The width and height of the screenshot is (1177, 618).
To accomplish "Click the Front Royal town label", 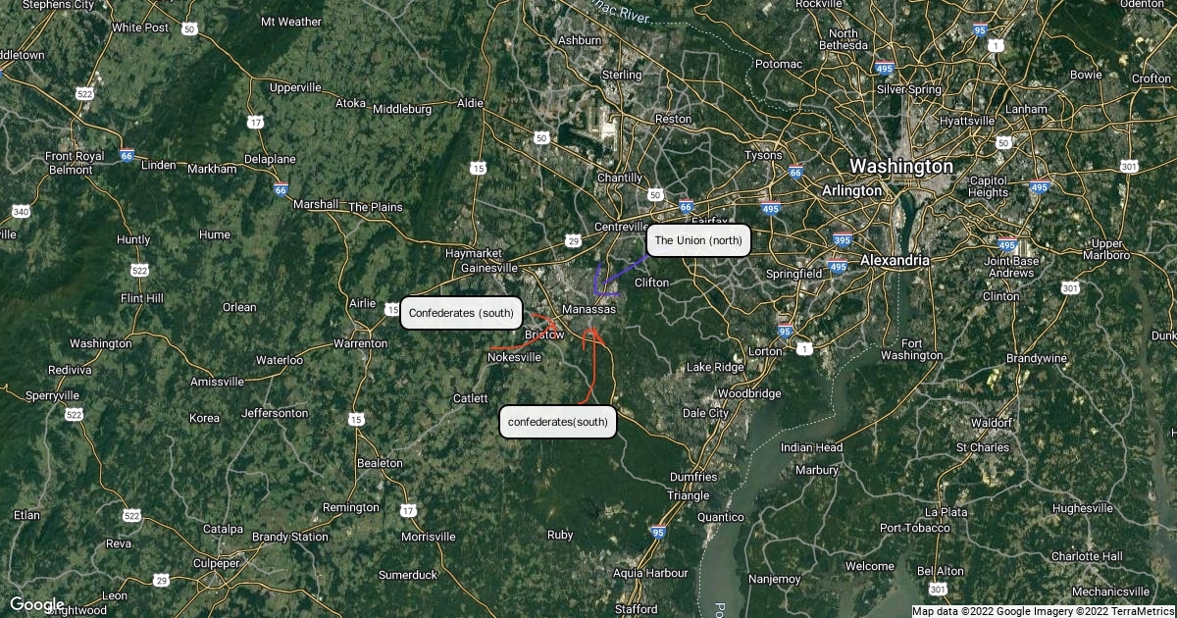I will (x=75, y=156).
